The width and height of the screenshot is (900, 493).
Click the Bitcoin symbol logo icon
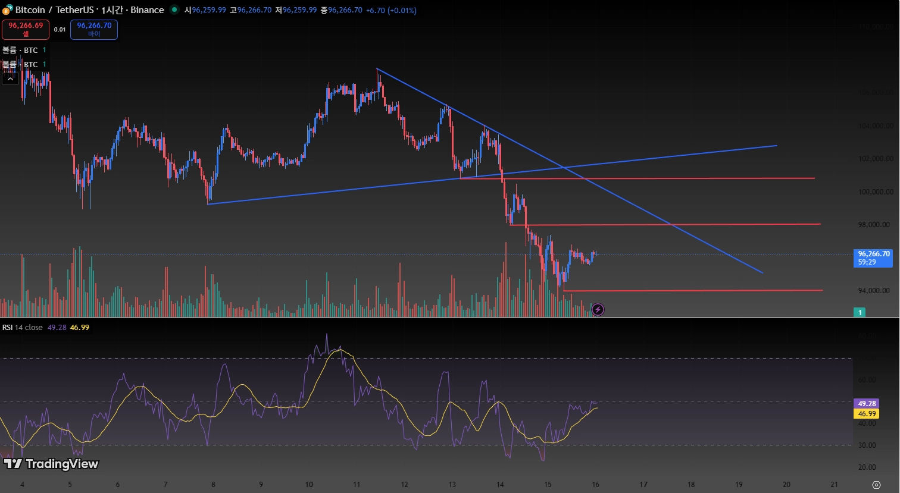click(x=8, y=10)
